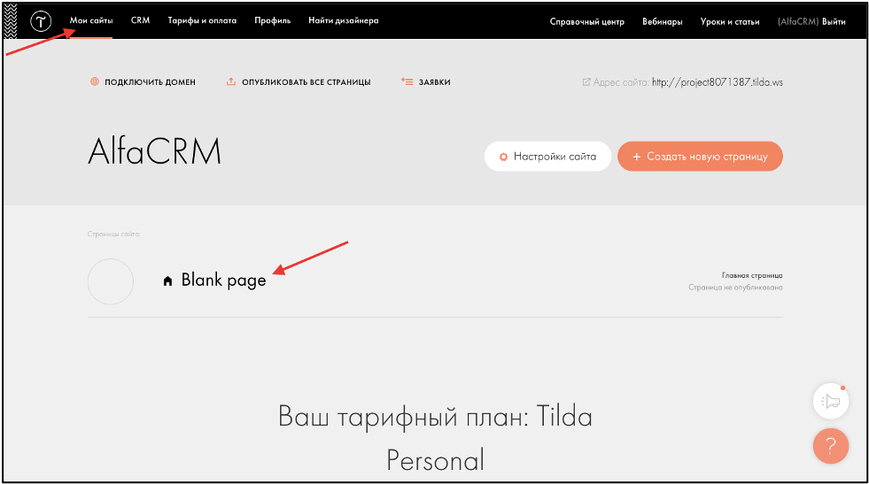Open site address project8071387.tilda.ws
This screenshot has width=869, height=484.
[x=718, y=82]
